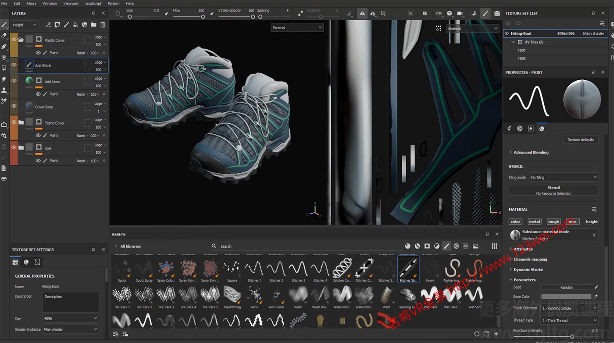Pause physics with the pause icon
Screen dimensions: 614x343
[425, 14]
